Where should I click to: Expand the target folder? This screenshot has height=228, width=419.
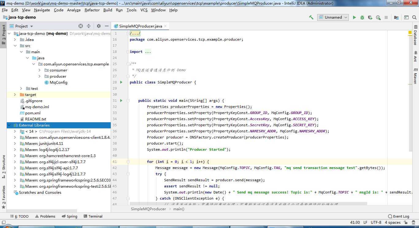15,95
